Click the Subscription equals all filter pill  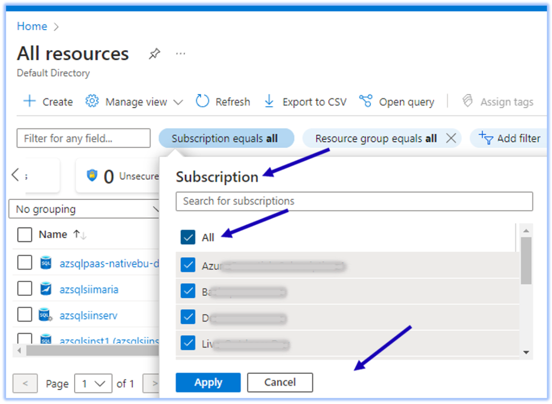[x=226, y=139]
